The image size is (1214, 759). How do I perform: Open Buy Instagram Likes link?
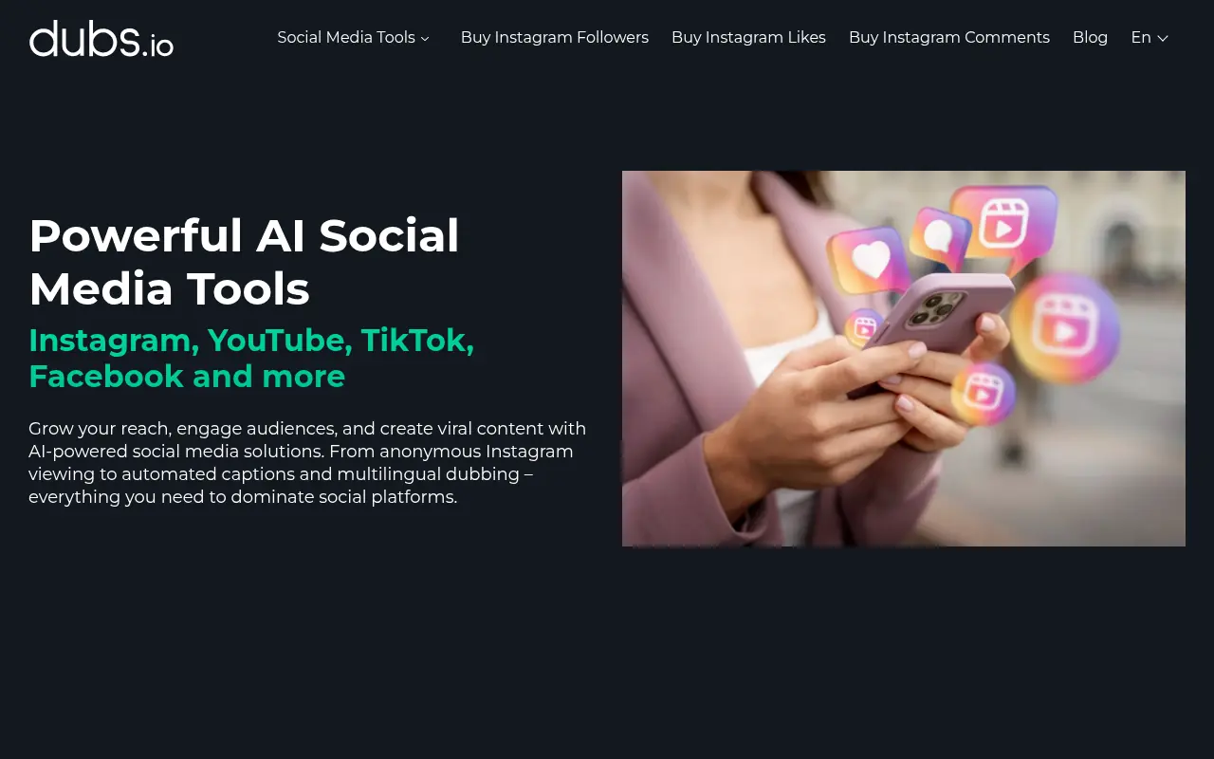click(748, 38)
